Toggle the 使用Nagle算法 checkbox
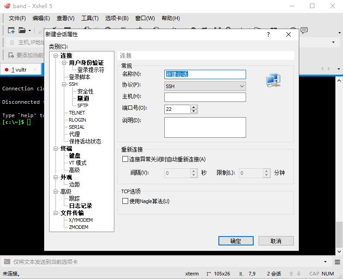Viewport: 343px width, 279px height. [125, 201]
